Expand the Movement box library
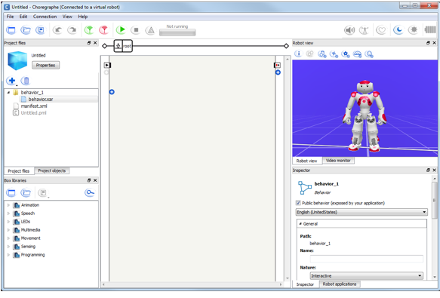Viewport: 440px width, 298px height. (x=8, y=238)
